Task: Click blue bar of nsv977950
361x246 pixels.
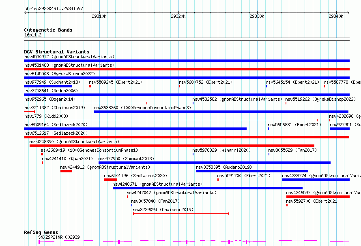Action: point(215,163)
